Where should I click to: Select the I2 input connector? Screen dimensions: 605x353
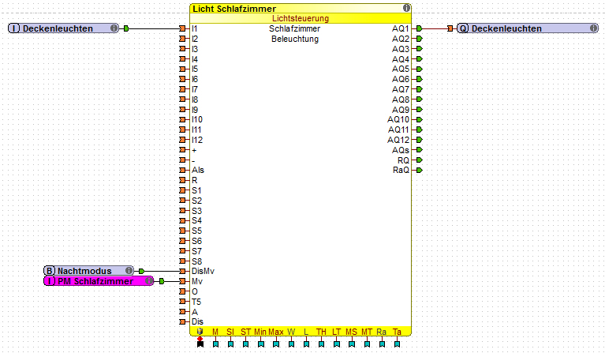[x=182, y=39]
